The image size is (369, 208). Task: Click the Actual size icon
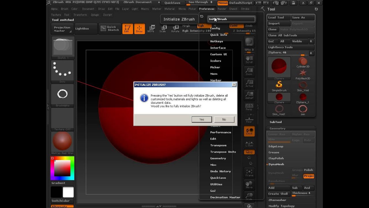249,83
